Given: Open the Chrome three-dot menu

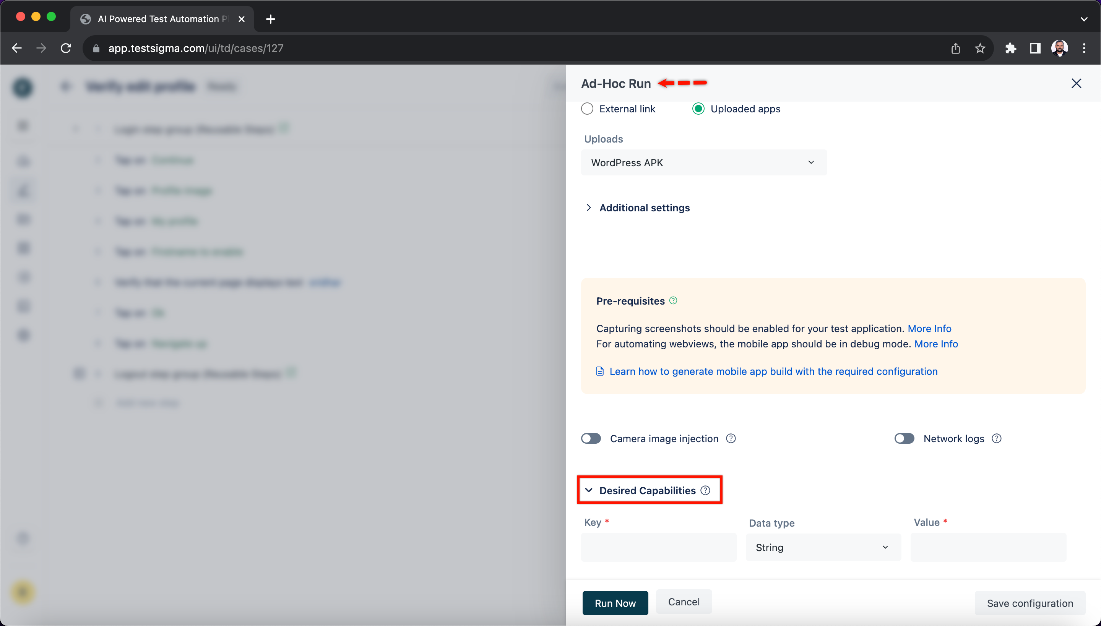Looking at the screenshot, I should tap(1084, 48).
